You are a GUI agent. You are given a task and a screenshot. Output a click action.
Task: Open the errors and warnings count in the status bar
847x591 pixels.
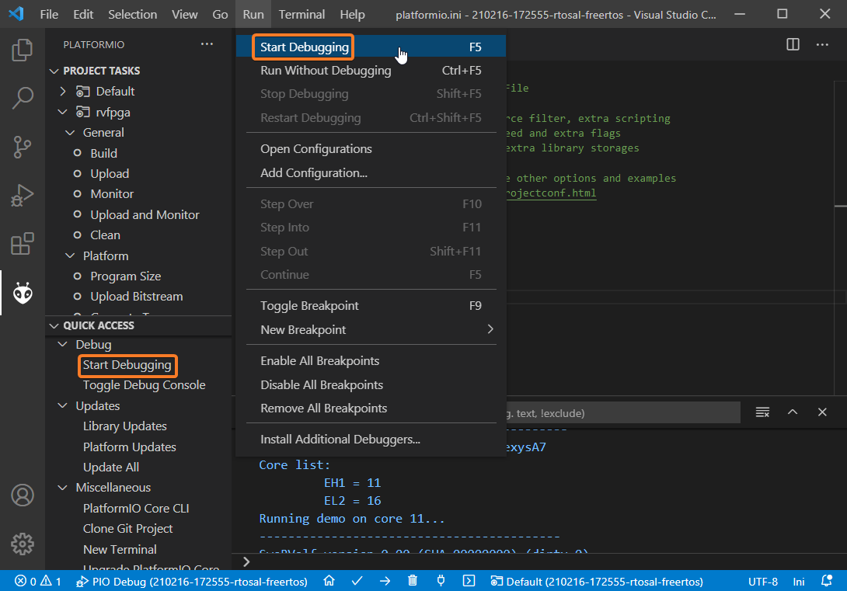click(38, 581)
